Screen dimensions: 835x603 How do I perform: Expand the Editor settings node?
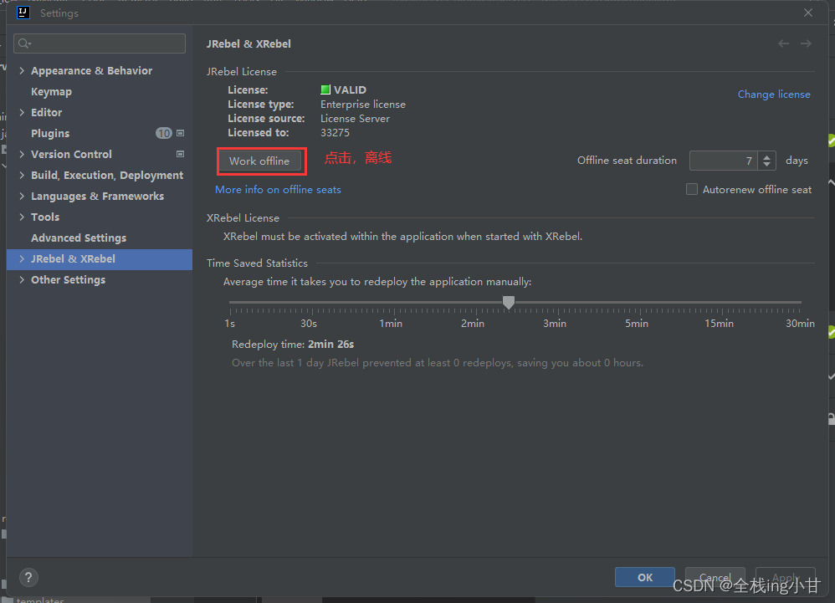point(22,112)
